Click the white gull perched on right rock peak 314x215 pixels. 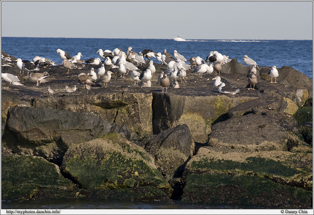pos(249,61)
